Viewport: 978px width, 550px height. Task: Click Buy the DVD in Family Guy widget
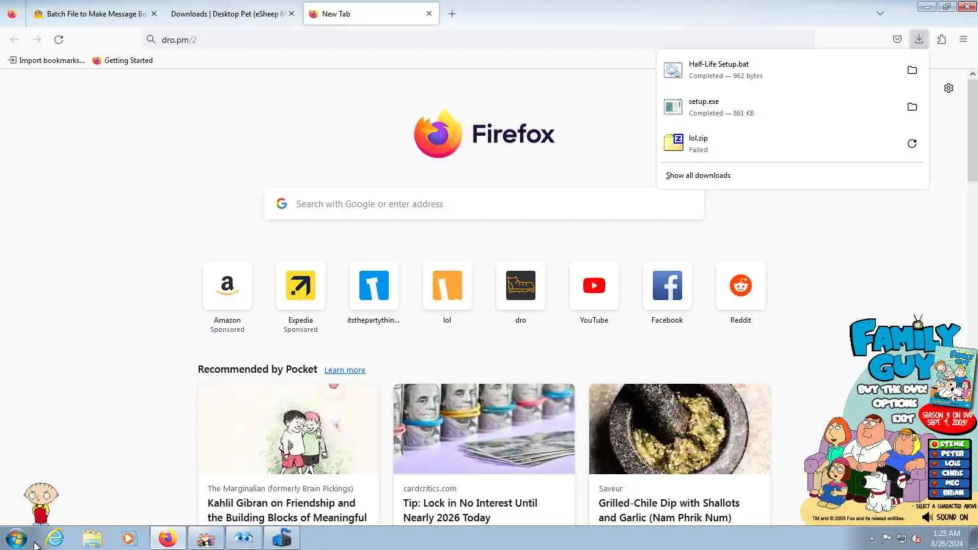[892, 389]
